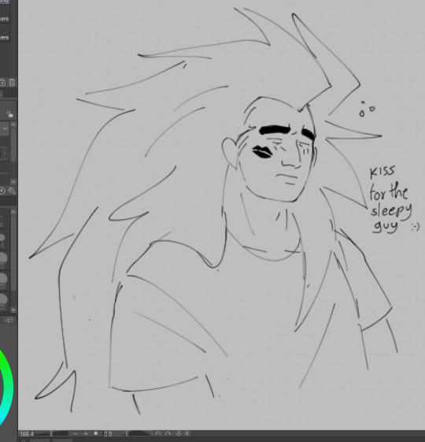This screenshot has height=442, width=425.
Task: Click the transfer-to-lower-layer icon beside trash
Action: pos(2,83)
